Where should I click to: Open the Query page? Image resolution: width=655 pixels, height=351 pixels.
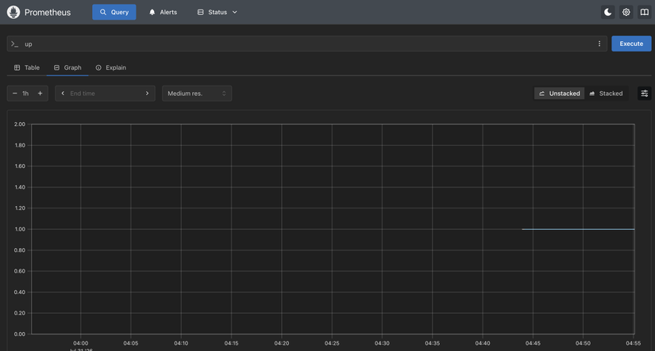pyautogui.click(x=114, y=12)
